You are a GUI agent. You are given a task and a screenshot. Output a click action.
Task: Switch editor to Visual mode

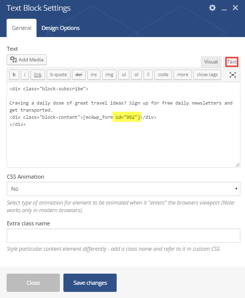point(211,62)
